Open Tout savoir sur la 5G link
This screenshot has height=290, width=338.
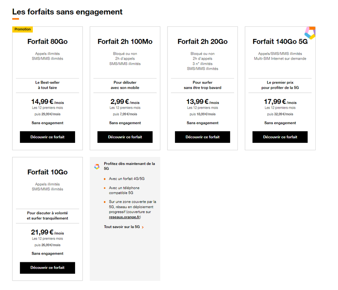click(122, 227)
